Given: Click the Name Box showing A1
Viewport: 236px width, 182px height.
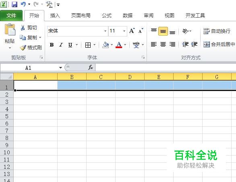Looking at the screenshot, I should (29, 68).
